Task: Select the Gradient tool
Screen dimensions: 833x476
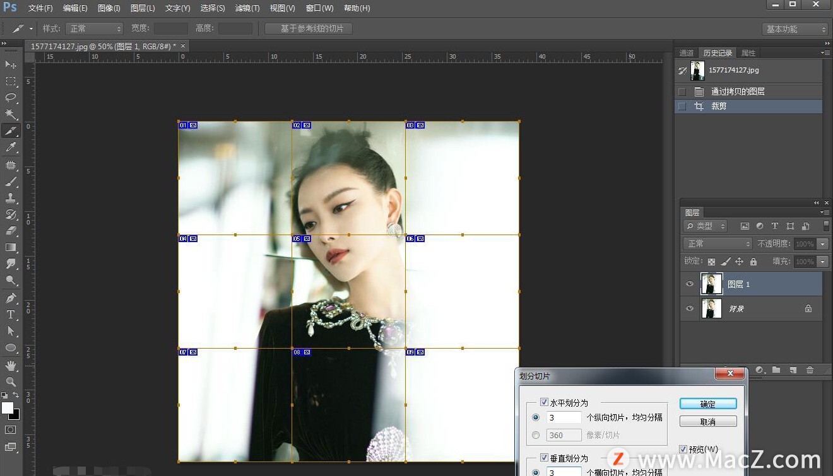Action: point(11,247)
